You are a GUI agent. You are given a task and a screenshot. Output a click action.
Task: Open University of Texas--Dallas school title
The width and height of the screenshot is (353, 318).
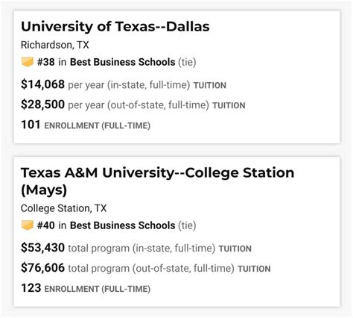[x=115, y=27]
